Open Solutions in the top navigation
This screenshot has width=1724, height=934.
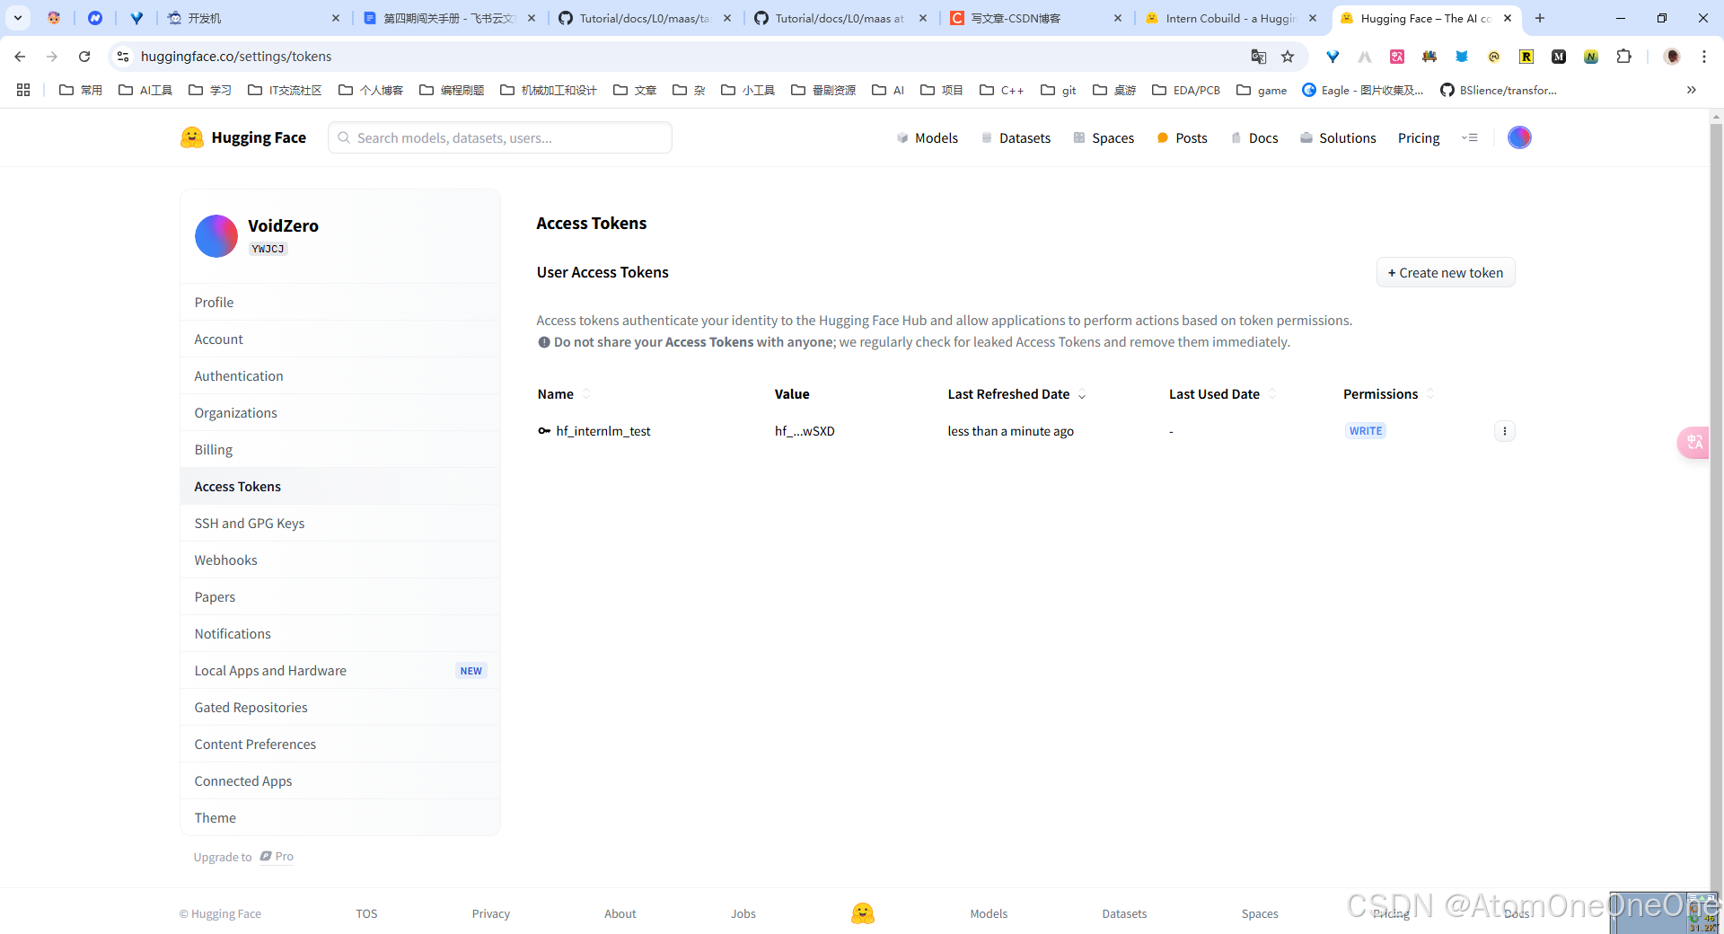[x=1338, y=137]
